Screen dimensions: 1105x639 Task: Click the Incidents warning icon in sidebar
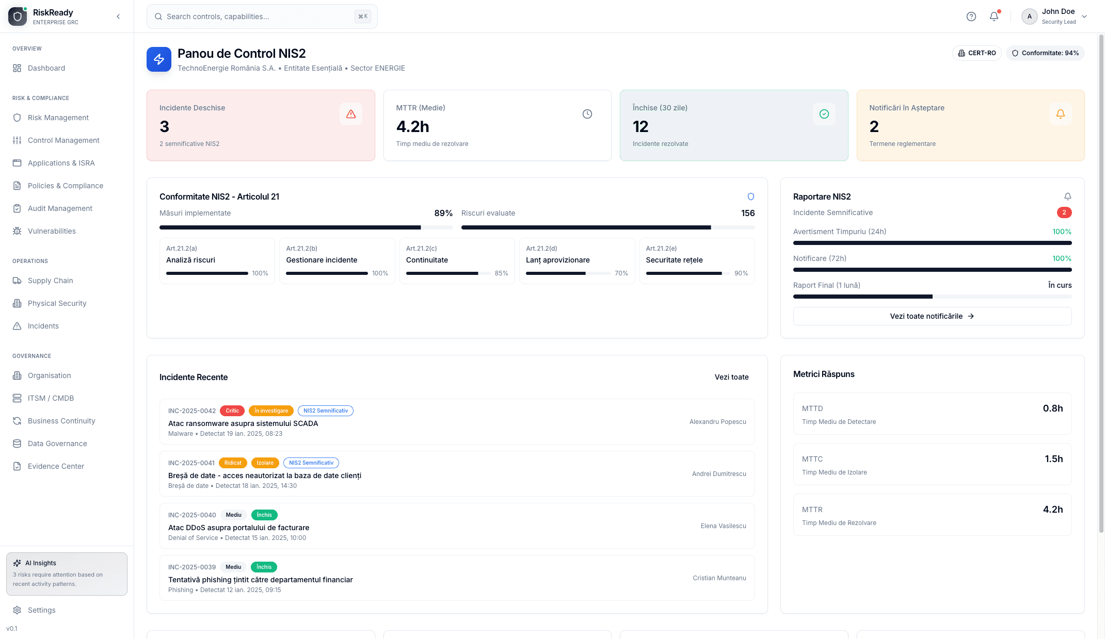pos(18,326)
